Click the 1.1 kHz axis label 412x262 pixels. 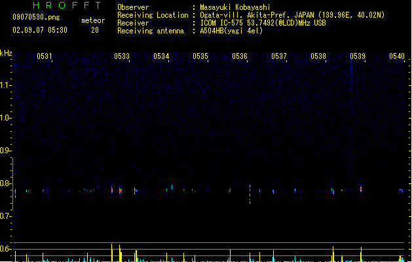pos(5,85)
